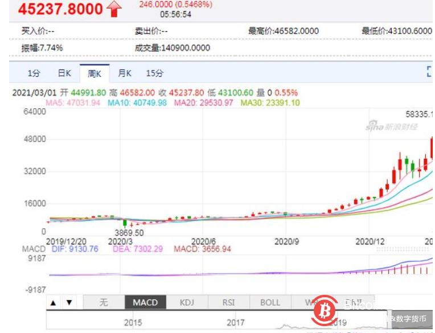Click the 2020/6 date axis label
The image size is (435, 333).
pos(203,241)
